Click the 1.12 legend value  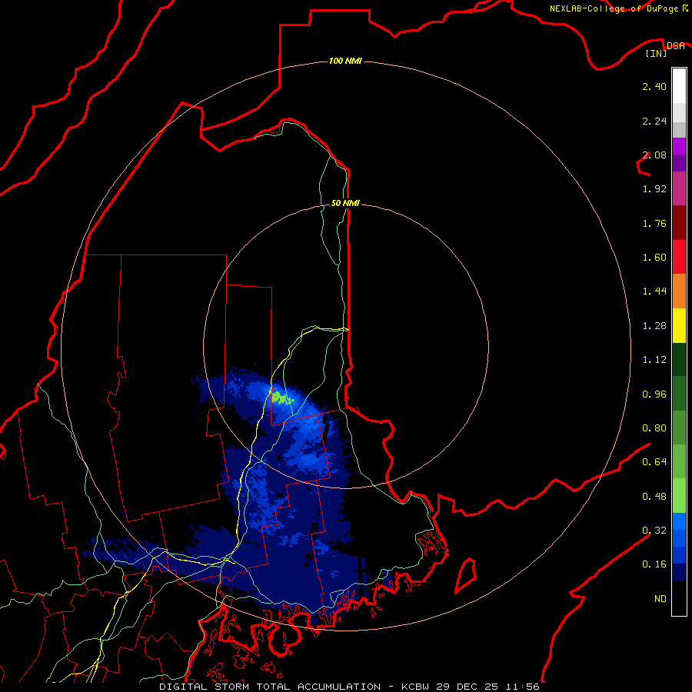[x=654, y=360]
